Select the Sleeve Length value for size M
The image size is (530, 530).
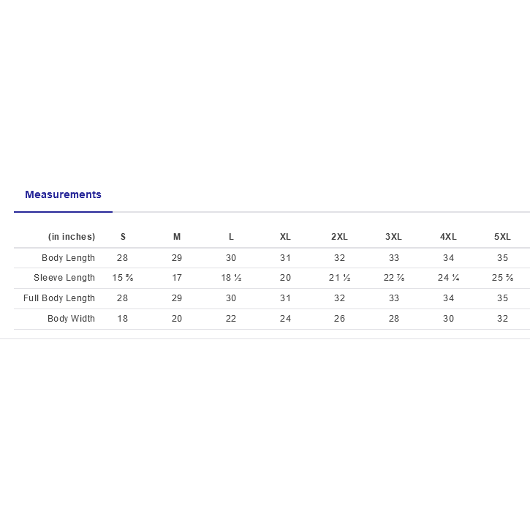(x=177, y=278)
